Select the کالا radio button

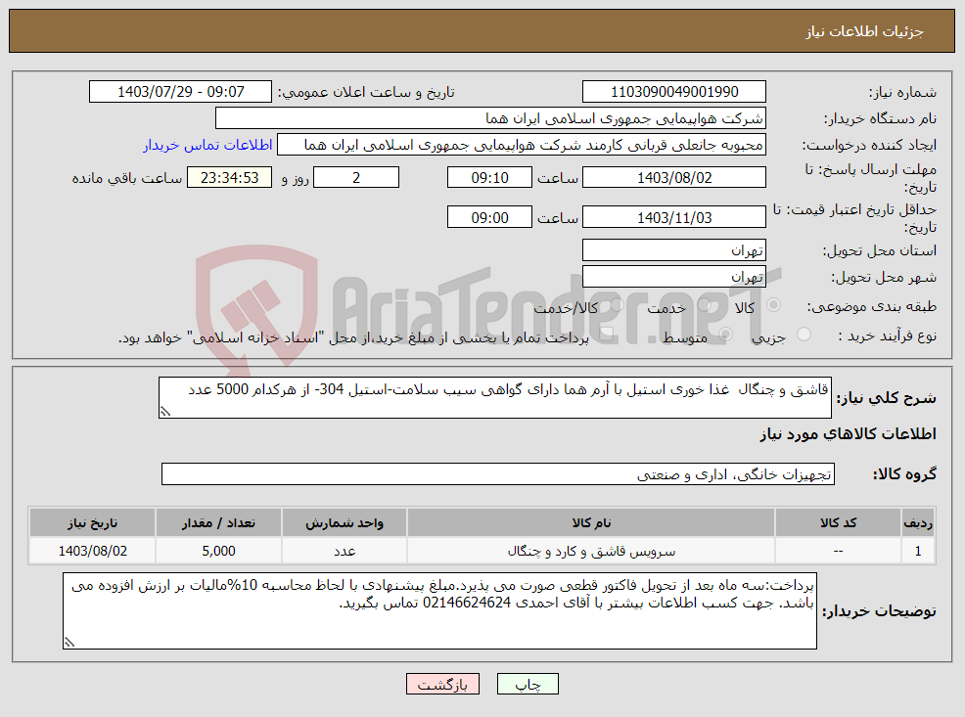tap(774, 305)
